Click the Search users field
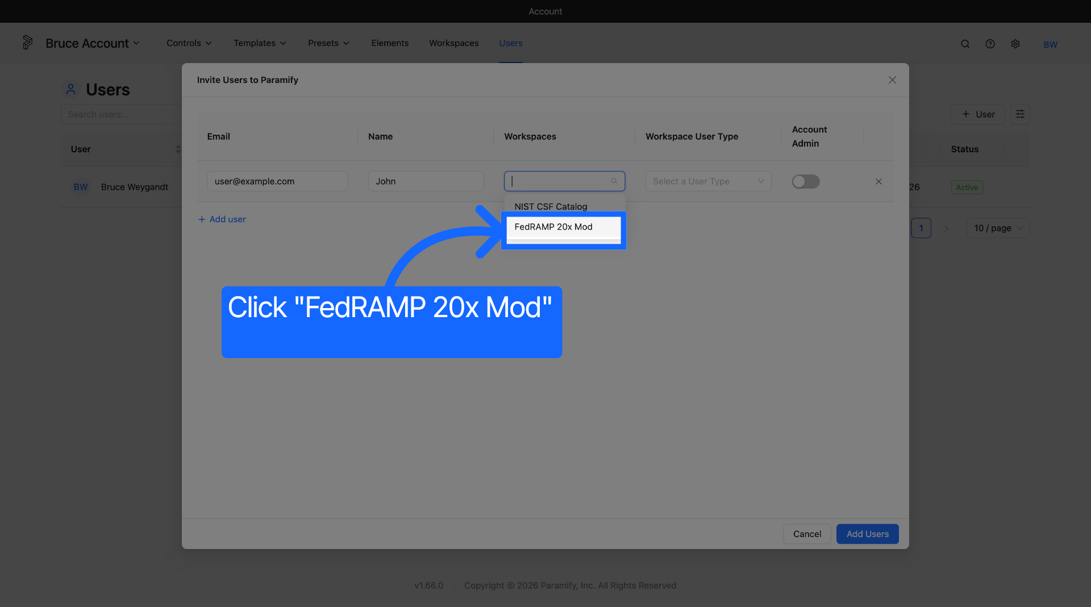 coord(121,114)
